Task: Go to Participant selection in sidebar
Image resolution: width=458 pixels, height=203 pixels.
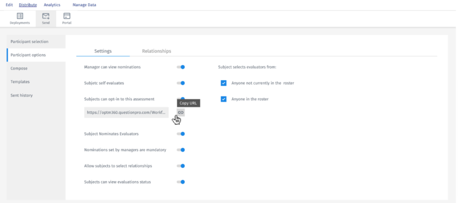Action: coord(30,41)
